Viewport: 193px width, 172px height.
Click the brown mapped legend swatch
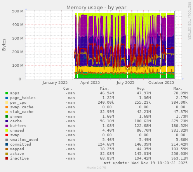[x=7, y=149]
